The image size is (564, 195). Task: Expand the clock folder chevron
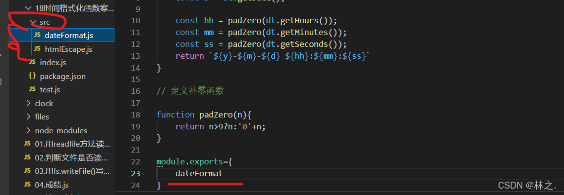28,103
